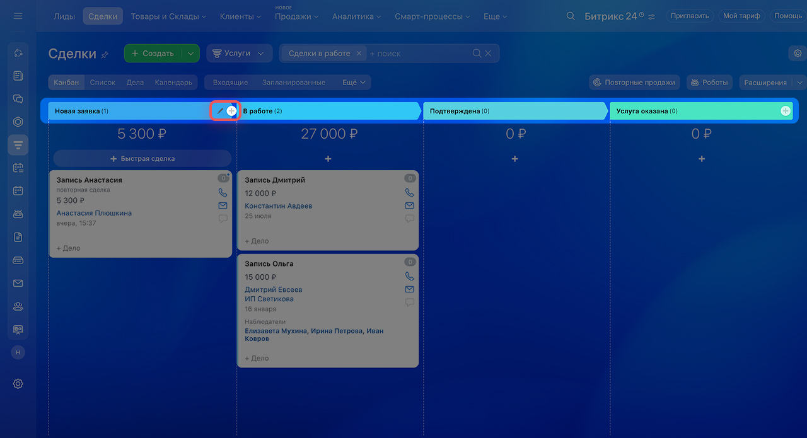This screenshot has height=438, width=807.
Task: Click the + поиск search input field
Action: click(419, 54)
